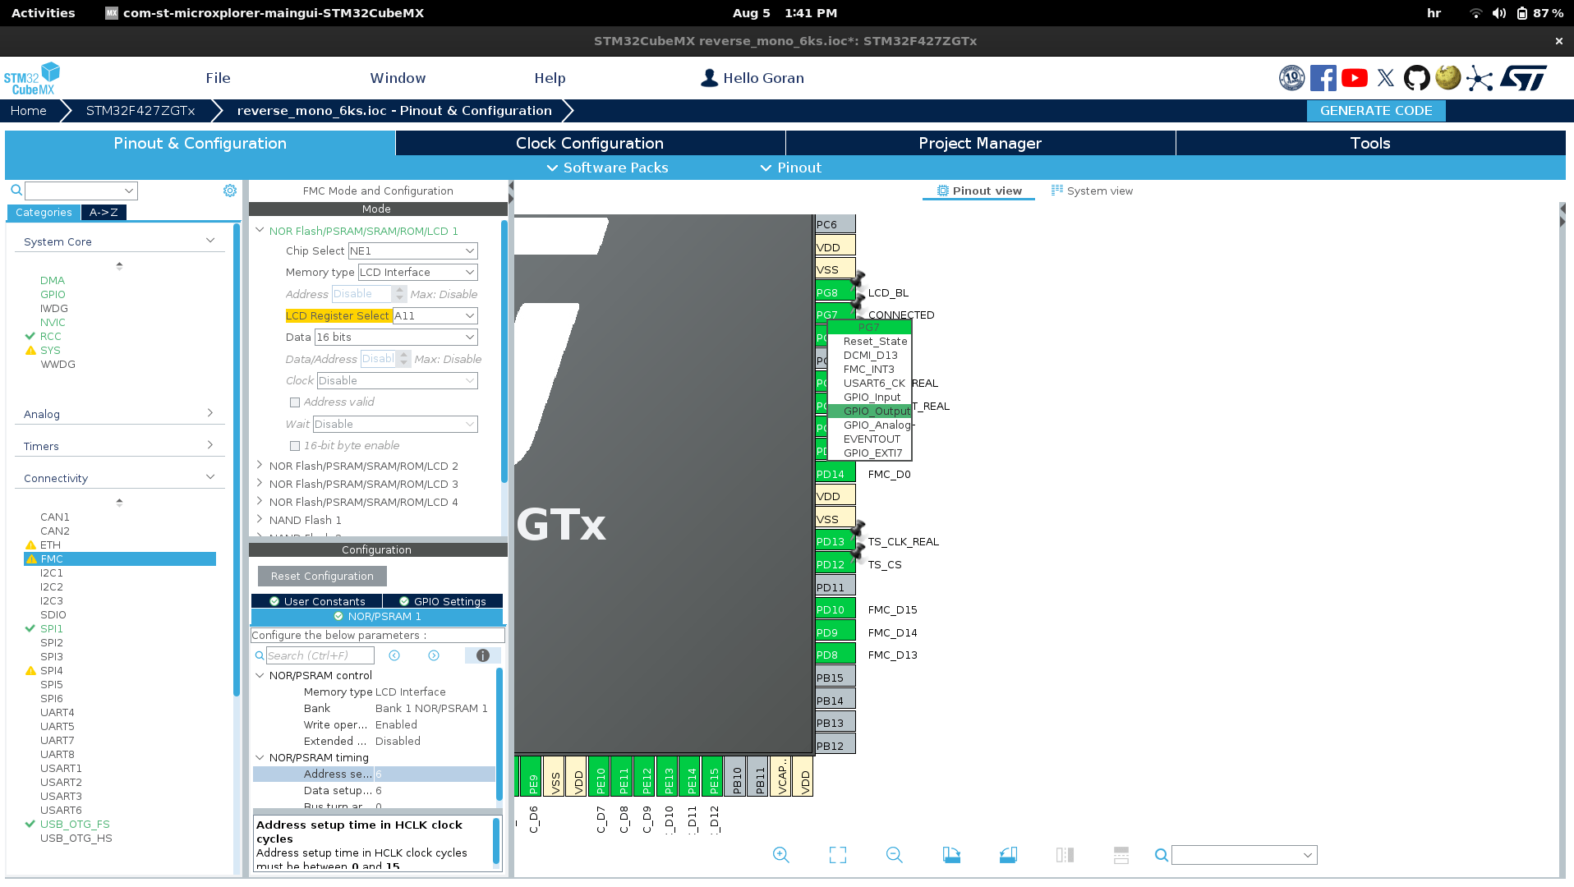Select the Address setup time parameter row
The height and width of the screenshot is (887, 1574).
tap(374, 774)
